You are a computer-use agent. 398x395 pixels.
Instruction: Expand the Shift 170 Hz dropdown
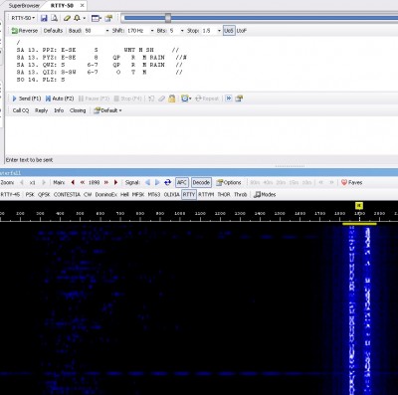152,31
